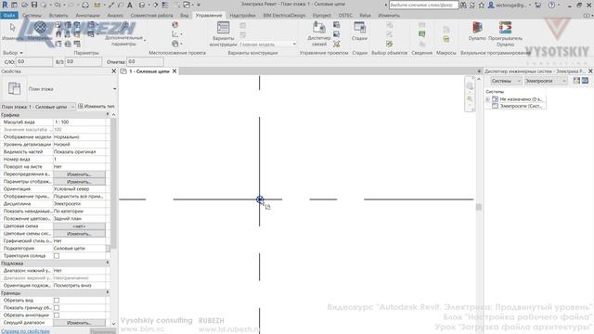Open the 'План этажа: 1 - Силовые цепи' instance dropdown
Image resolution: width=594 pixels, height=334 pixels.
(38, 107)
